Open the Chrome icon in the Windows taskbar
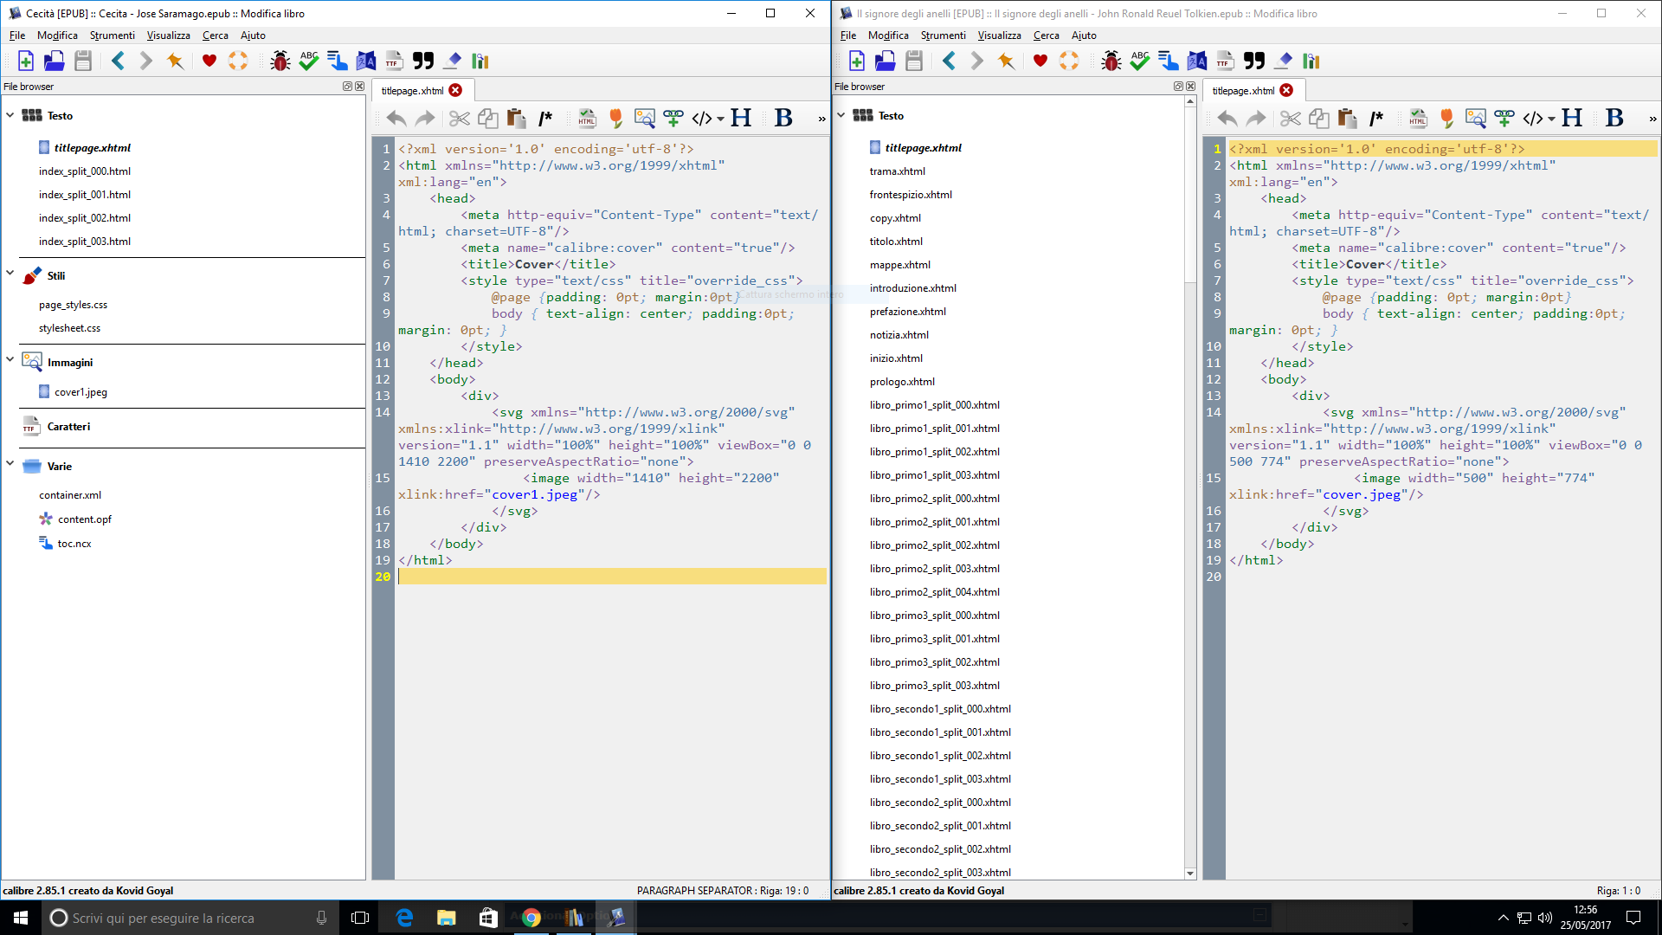Viewport: 1662px width, 935px height. point(531,918)
